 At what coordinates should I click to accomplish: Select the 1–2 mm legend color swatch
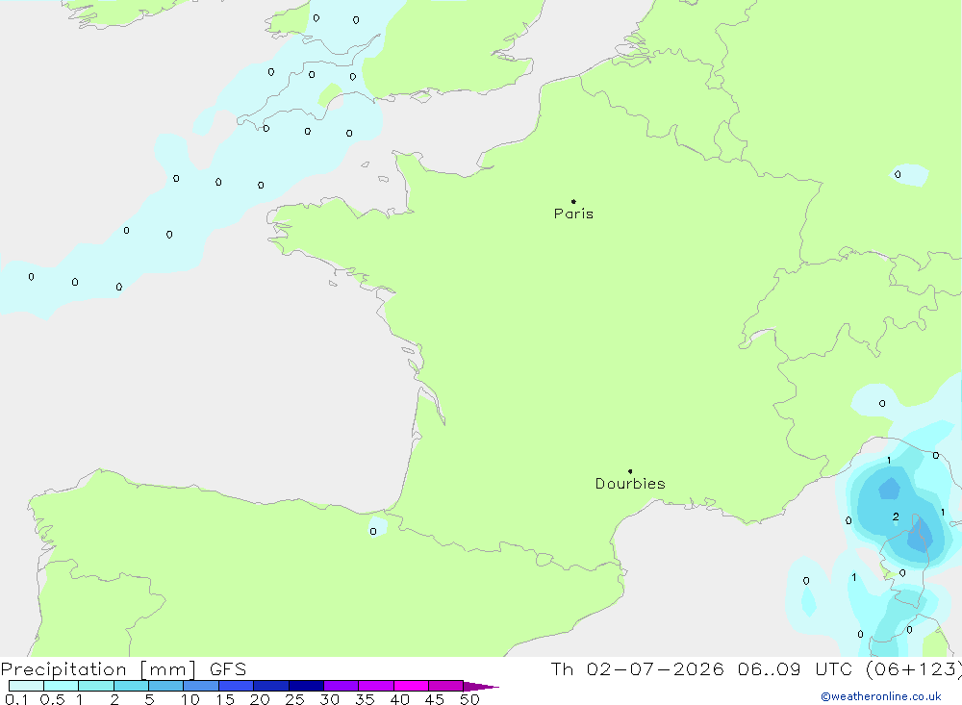click(96, 686)
